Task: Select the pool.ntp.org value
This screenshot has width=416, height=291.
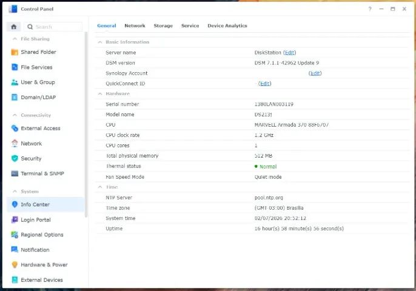Action: (269, 198)
